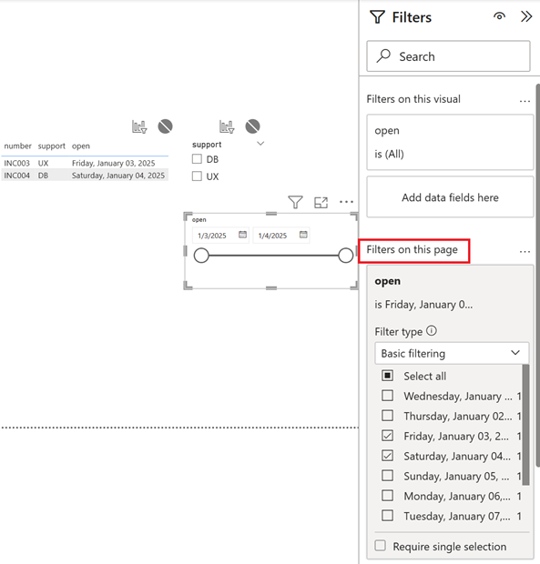
Task: Collapse the 'open' page filter card header
Action: coord(387,281)
